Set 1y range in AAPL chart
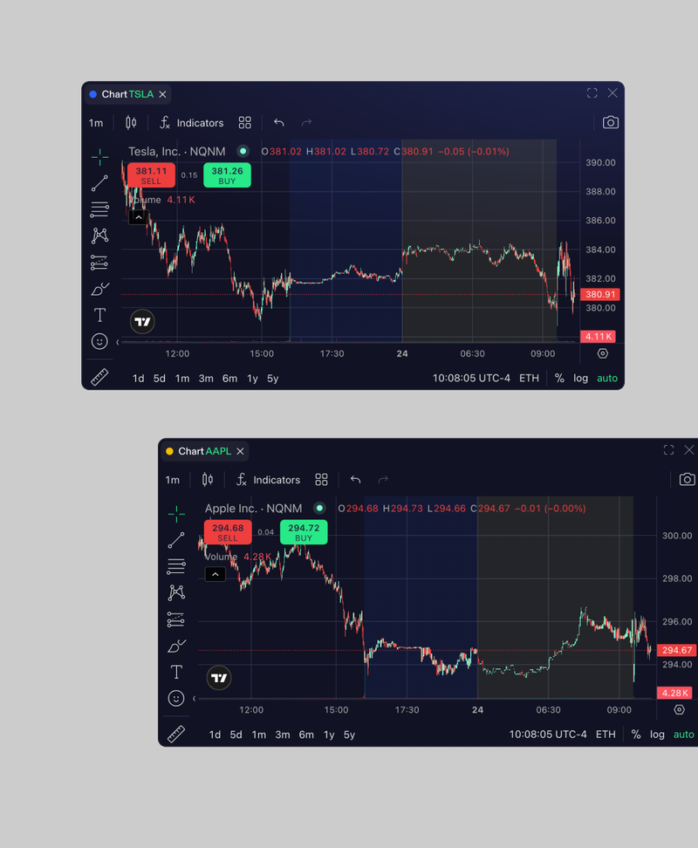The height and width of the screenshot is (848, 698). pyautogui.click(x=329, y=735)
